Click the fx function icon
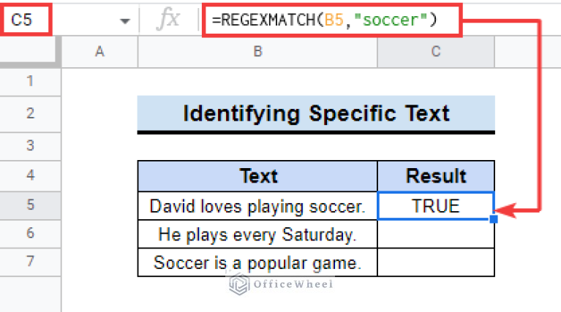 167,19
